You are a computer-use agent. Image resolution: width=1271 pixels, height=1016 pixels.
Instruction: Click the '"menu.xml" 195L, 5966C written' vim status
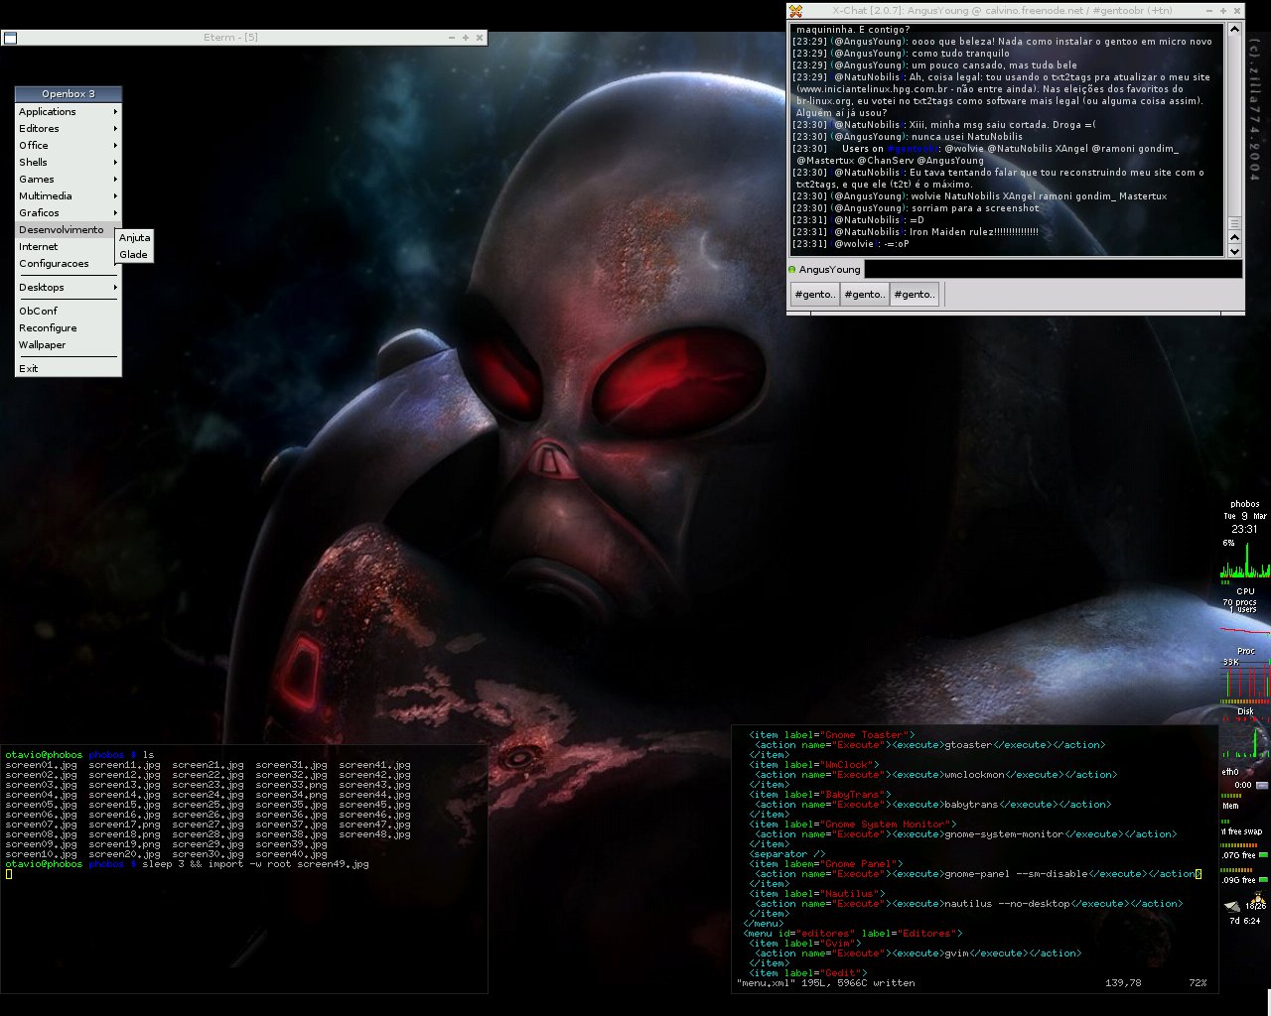click(826, 983)
